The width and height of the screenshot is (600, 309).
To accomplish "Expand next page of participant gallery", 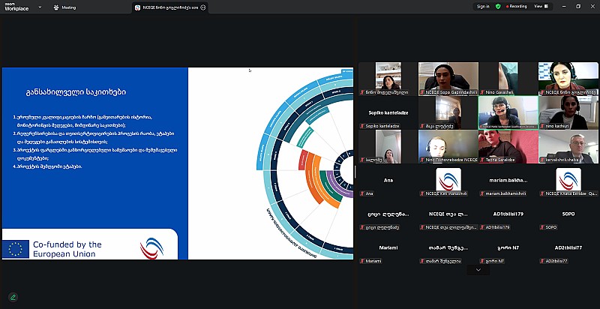I will pos(478,270).
